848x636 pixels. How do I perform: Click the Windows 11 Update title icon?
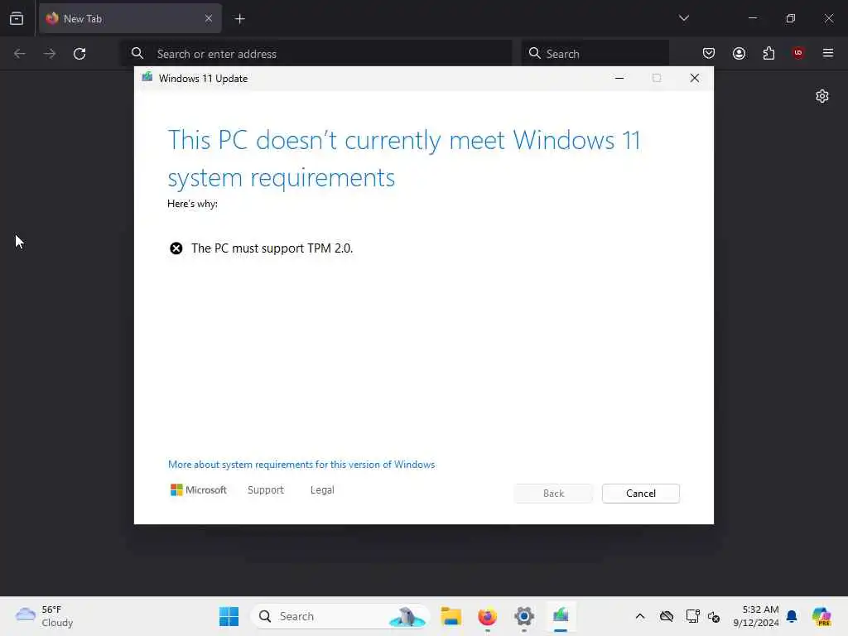point(147,77)
